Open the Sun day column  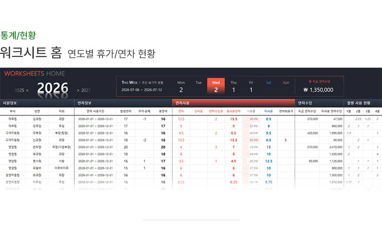(x=286, y=86)
